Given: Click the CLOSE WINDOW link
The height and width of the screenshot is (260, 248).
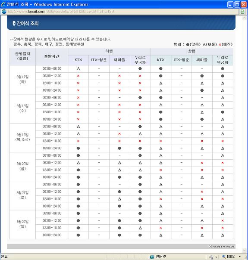Looking at the screenshot, I should (x=224, y=247).
